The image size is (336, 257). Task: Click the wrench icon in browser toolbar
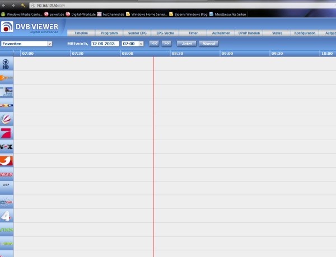tap(23, 6)
